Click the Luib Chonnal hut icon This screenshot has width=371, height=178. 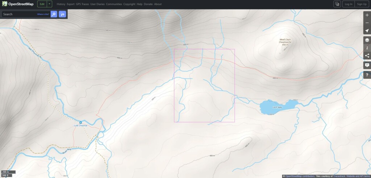80,122
